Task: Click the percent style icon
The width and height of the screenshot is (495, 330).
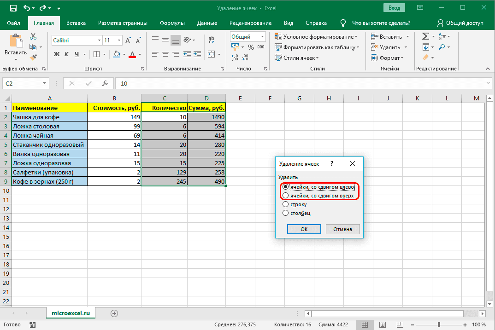Action: [x=251, y=47]
